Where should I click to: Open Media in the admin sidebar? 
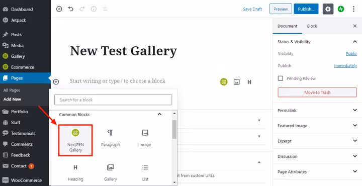(17, 45)
